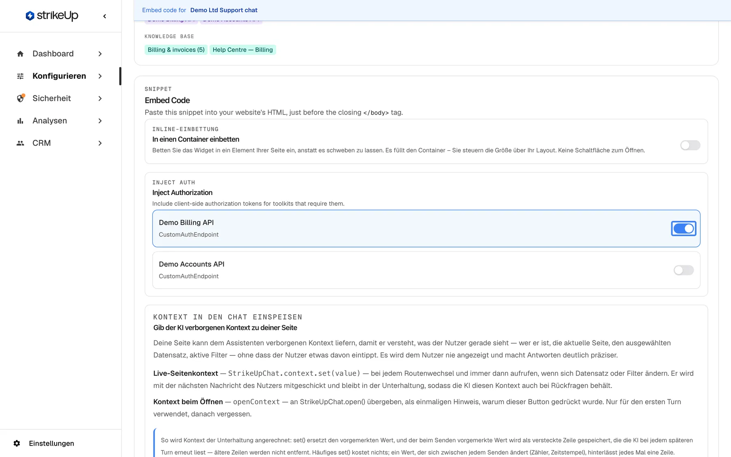Image resolution: width=731 pixels, height=457 pixels.
Task: Expand the Konfigurieren submenu chevron
Action: pyautogui.click(x=100, y=76)
